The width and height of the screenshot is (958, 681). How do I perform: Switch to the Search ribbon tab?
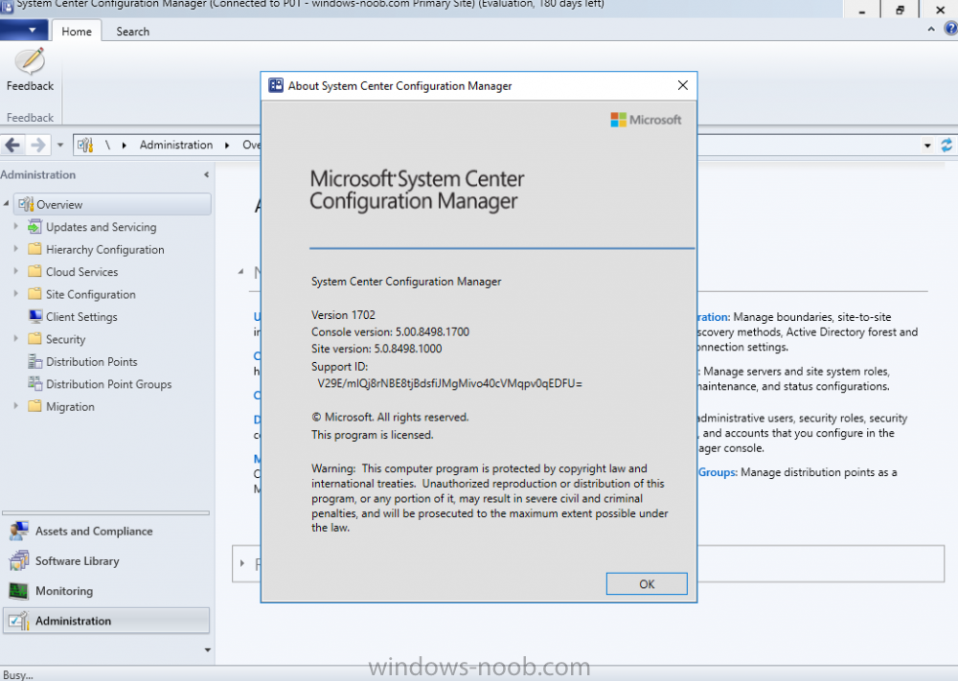(x=132, y=32)
